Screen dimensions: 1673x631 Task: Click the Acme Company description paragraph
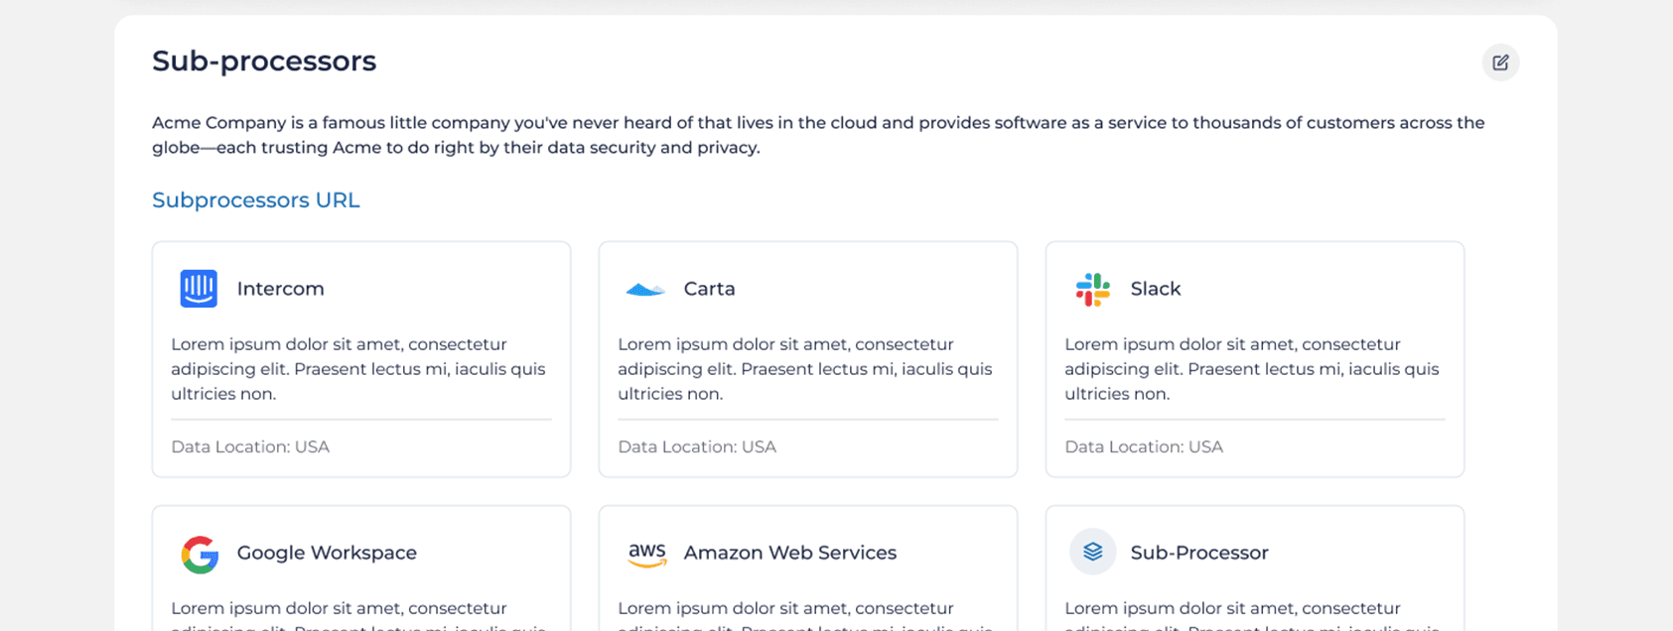coord(816,135)
